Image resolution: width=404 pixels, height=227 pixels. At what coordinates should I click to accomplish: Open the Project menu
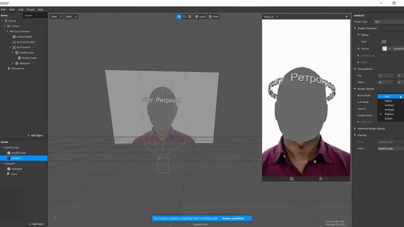[x=30, y=9]
